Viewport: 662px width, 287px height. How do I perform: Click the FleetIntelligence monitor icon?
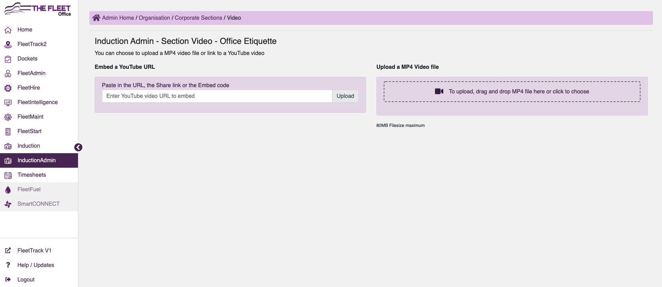coord(8,103)
